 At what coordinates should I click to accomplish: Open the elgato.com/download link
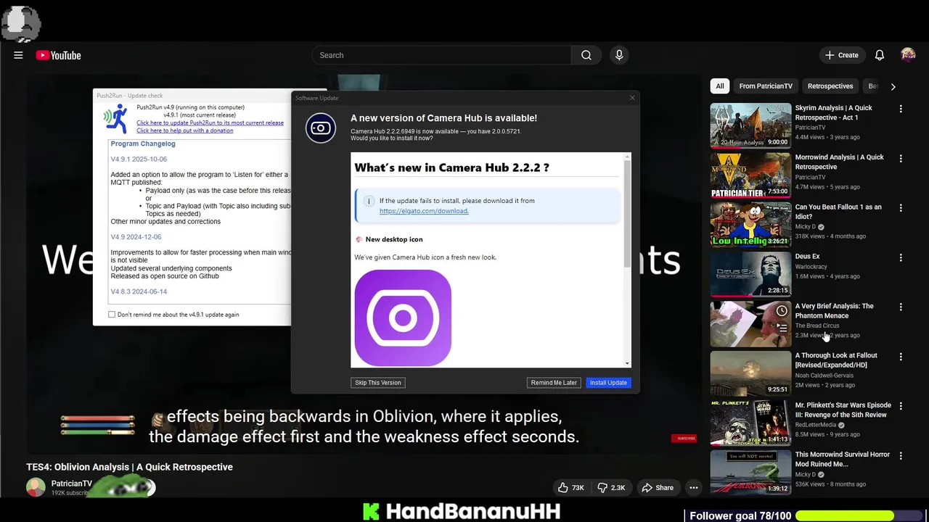click(424, 211)
